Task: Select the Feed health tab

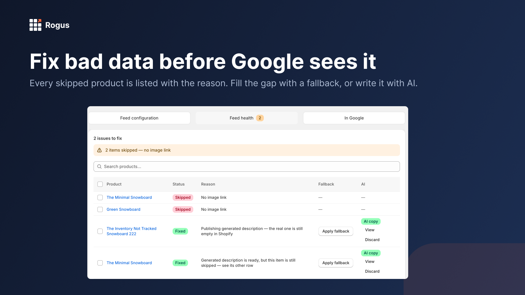Action: pos(247,118)
